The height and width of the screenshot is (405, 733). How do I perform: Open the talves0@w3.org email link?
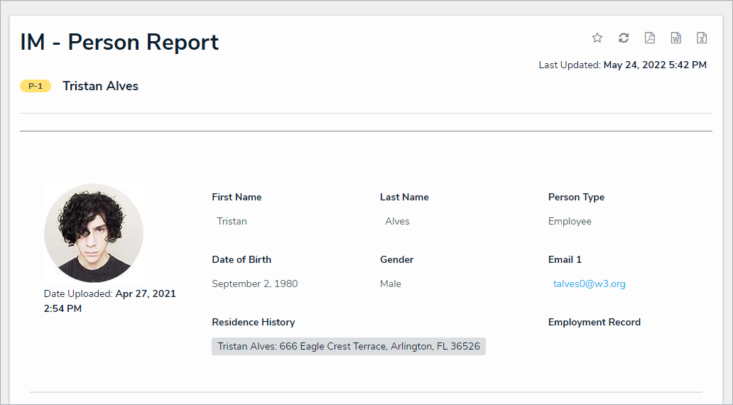(x=589, y=283)
